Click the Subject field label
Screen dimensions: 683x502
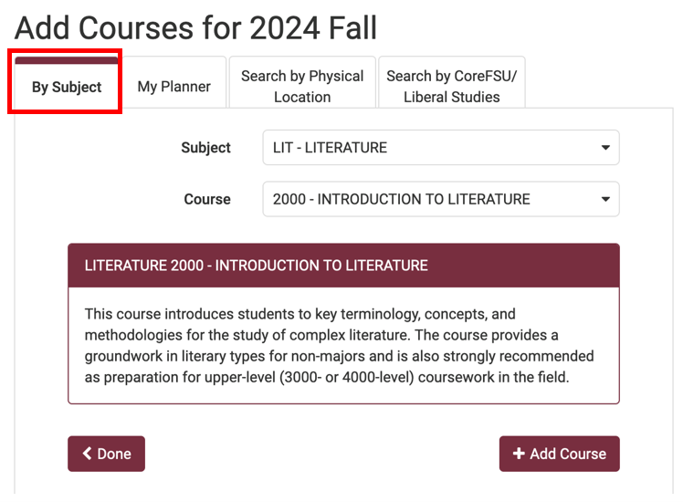[205, 148]
